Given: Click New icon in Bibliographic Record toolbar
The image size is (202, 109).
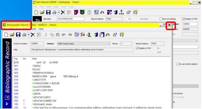Looking at the screenshot, I should [x=6, y=35].
